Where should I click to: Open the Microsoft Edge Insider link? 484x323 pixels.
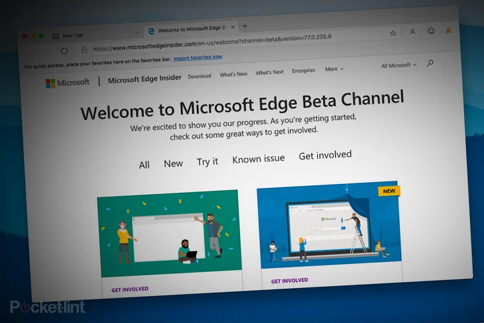coord(144,79)
